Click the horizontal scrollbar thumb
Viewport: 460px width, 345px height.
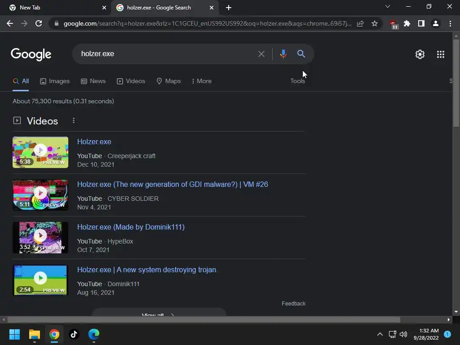203,319
